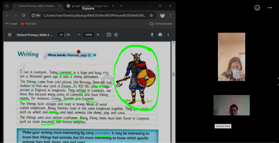Open Chrome's three-dot menu
279x143 pixels.
point(170,15)
